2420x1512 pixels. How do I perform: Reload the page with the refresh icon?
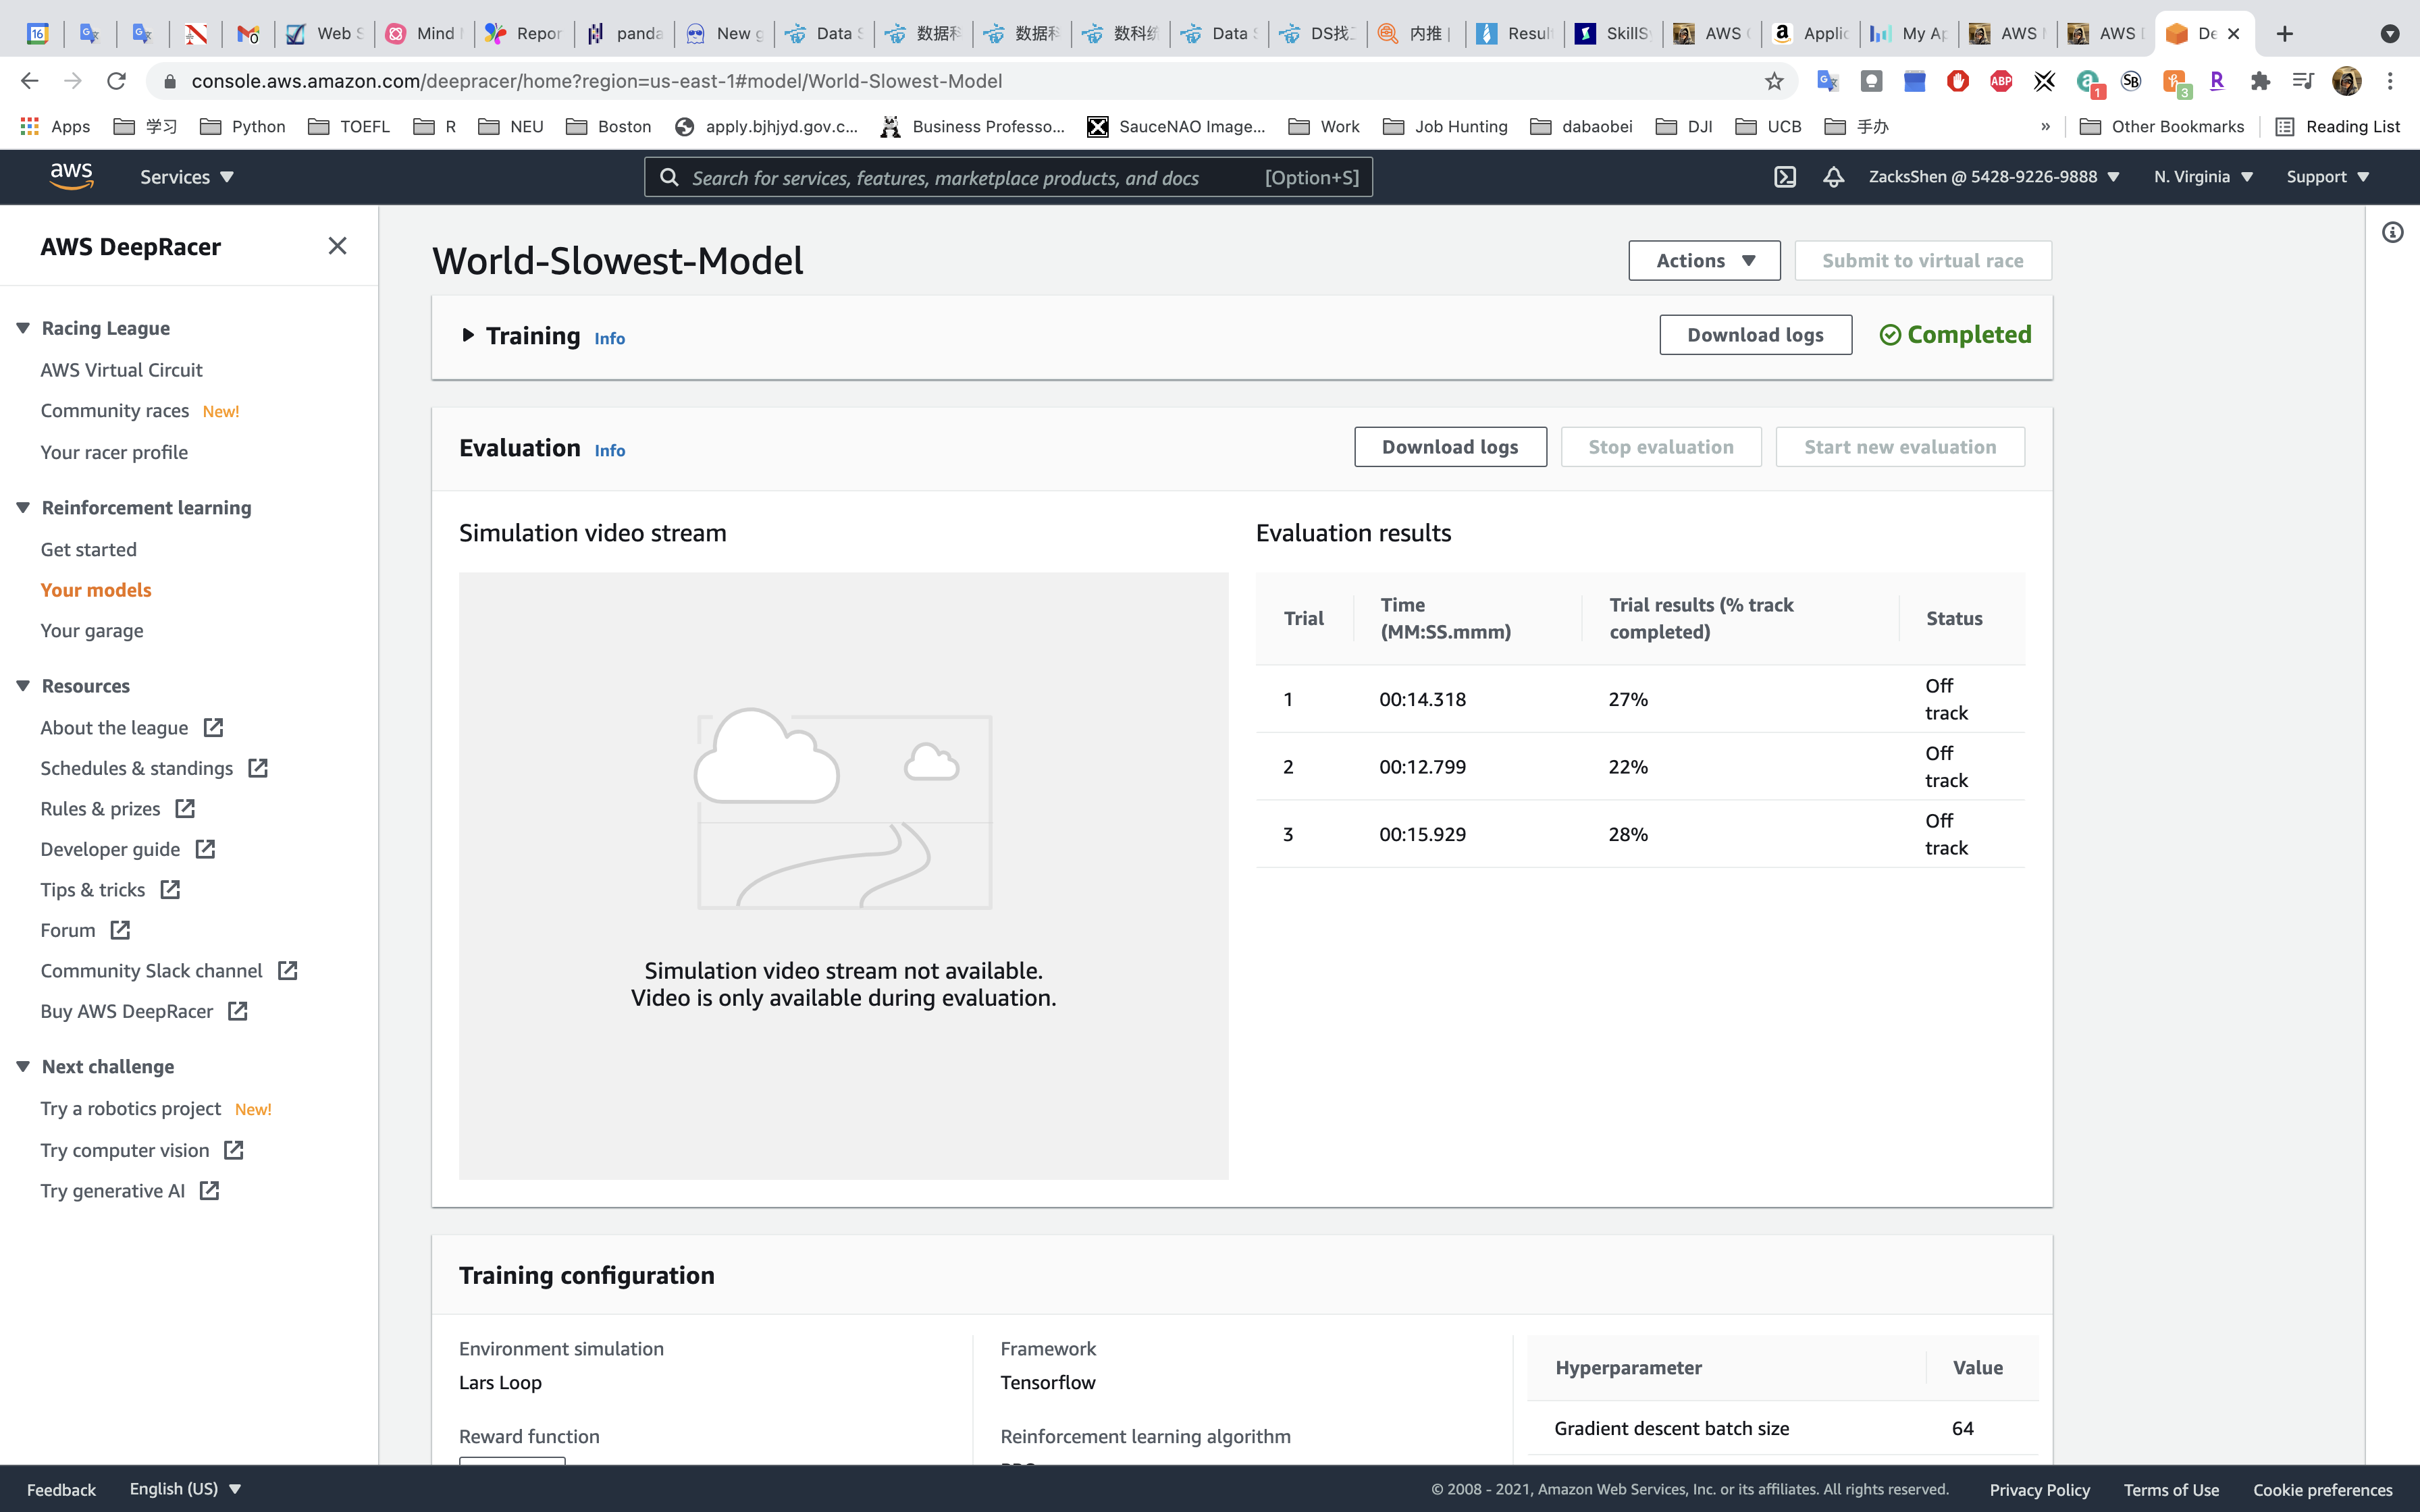point(116,81)
